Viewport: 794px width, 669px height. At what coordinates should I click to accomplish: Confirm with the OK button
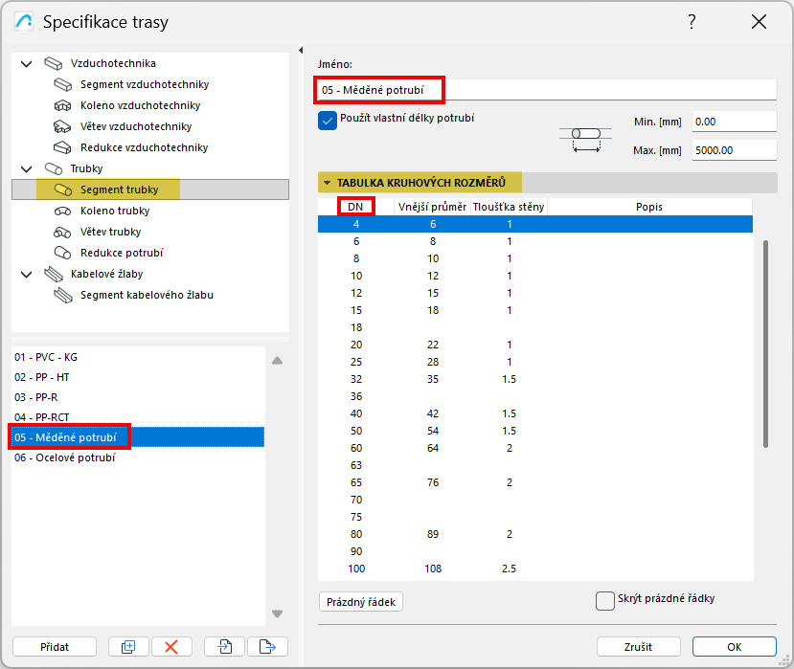point(735,647)
